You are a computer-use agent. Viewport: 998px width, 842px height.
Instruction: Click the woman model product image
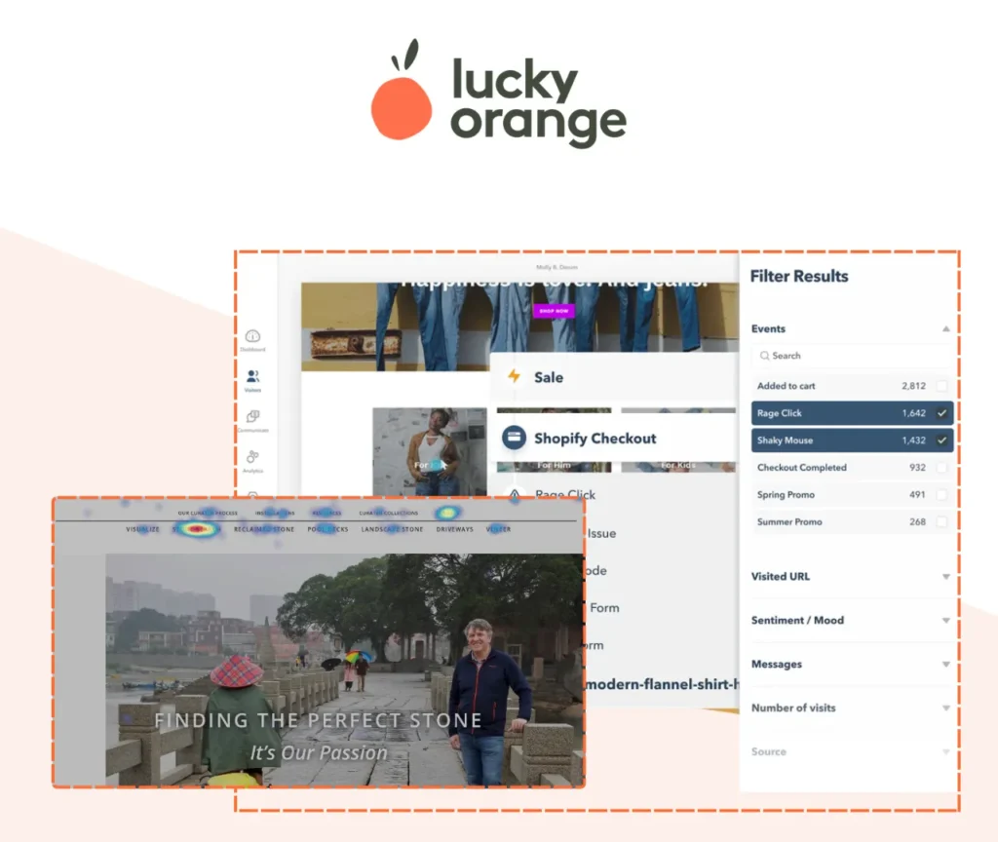pos(430,452)
